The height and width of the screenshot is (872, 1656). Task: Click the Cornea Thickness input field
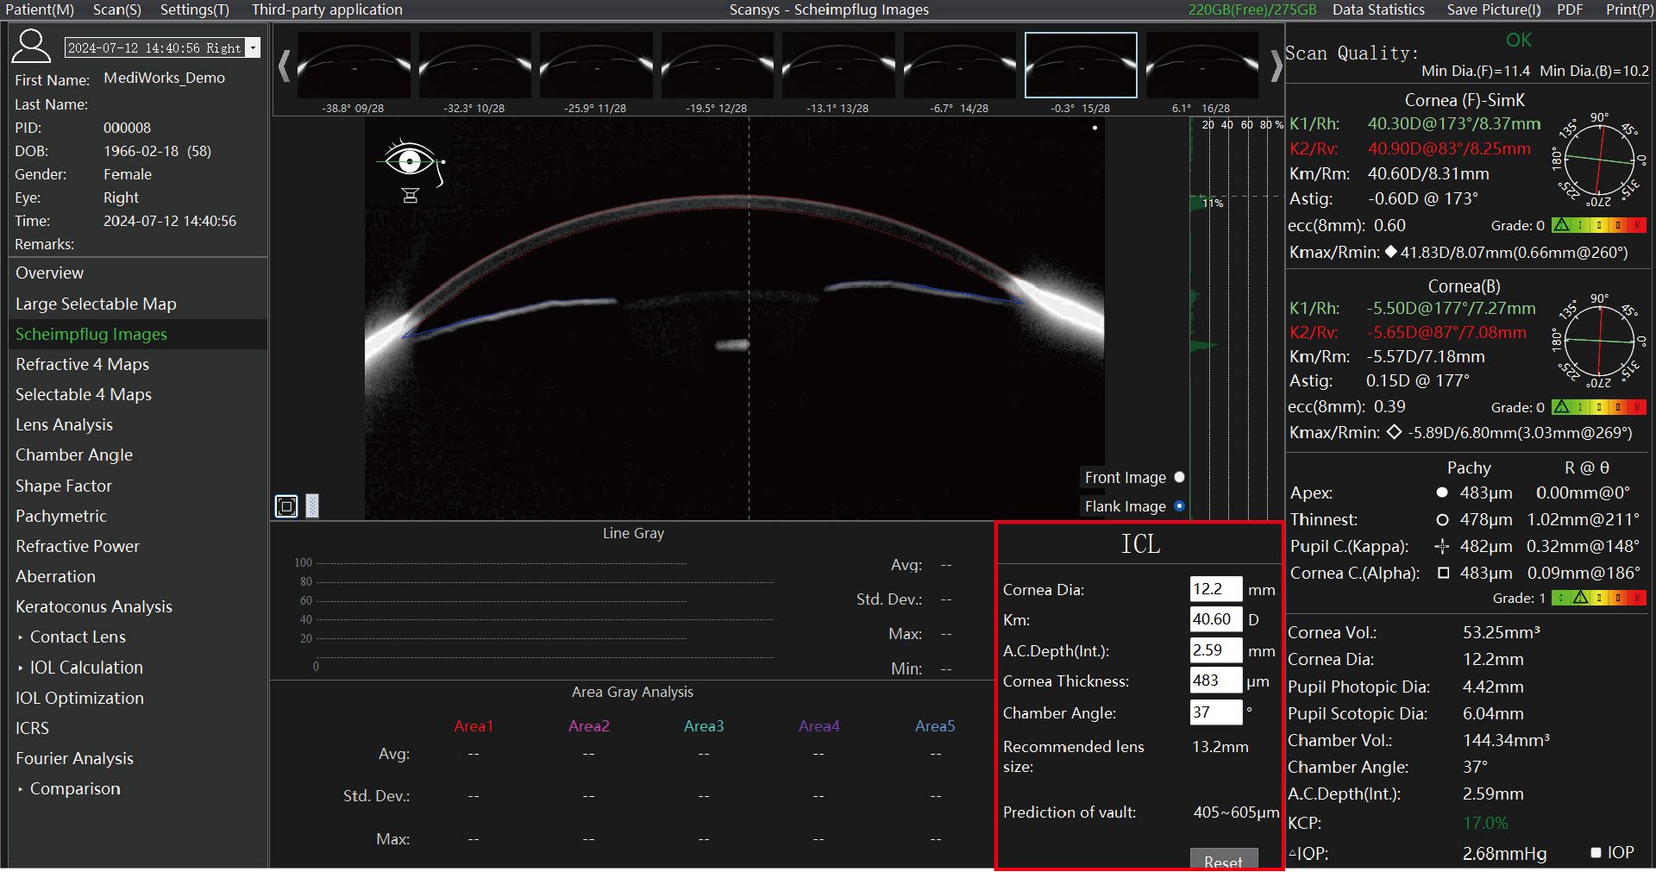tap(1215, 681)
